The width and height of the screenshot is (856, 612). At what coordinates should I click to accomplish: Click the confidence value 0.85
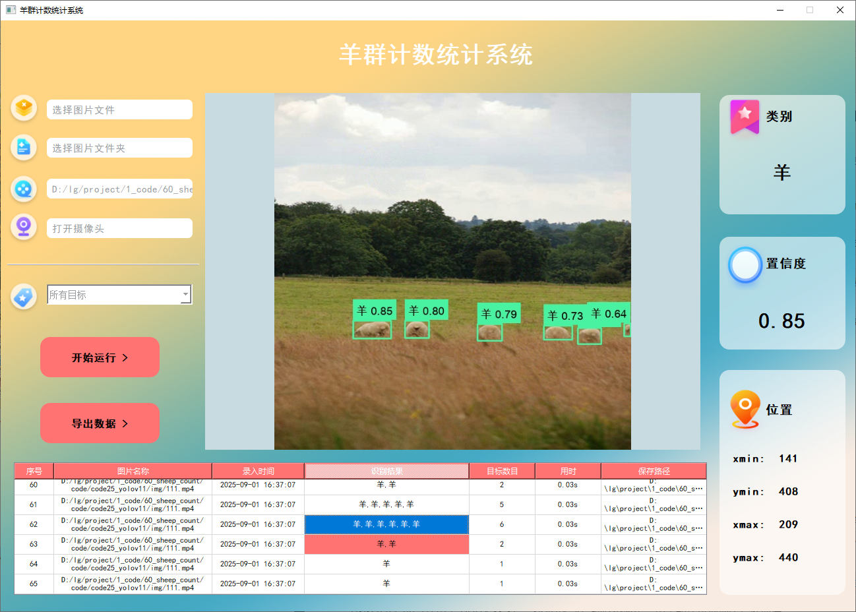781,321
